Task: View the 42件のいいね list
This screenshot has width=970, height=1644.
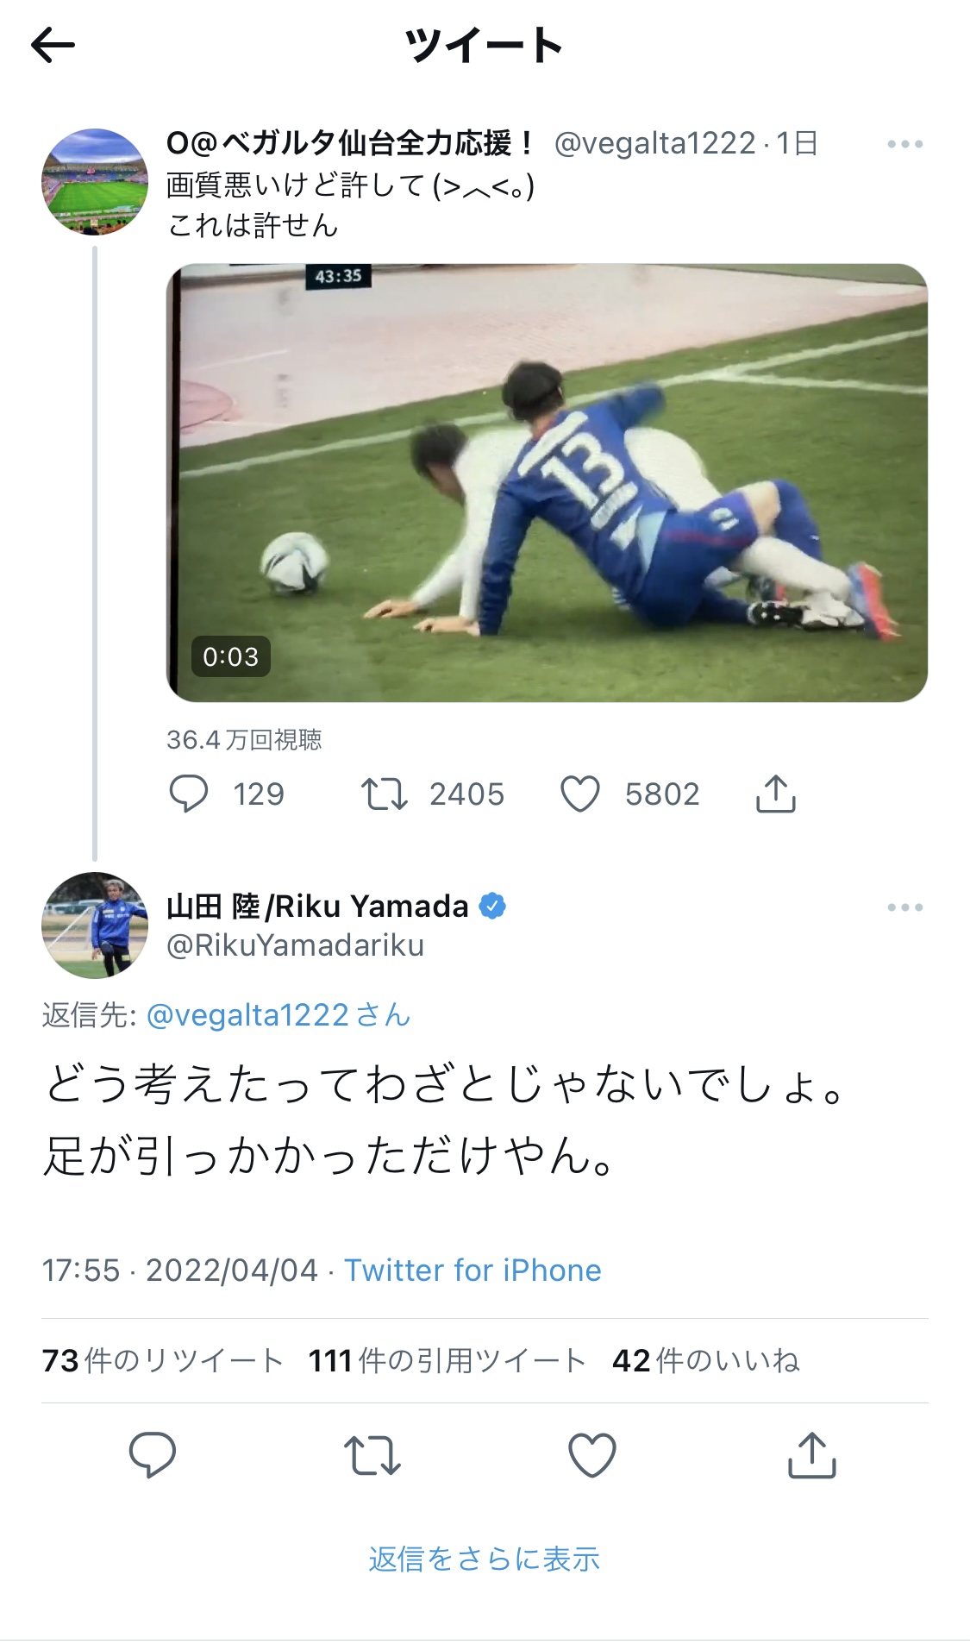Action: click(x=706, y=1360)
